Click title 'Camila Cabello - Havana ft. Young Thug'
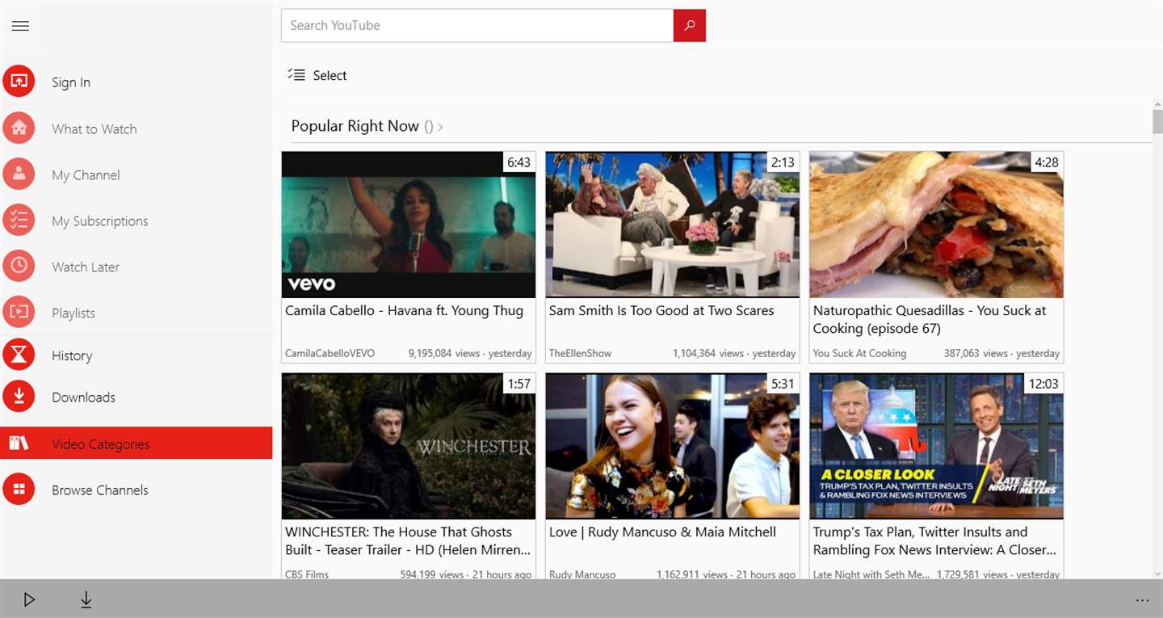 404,310
